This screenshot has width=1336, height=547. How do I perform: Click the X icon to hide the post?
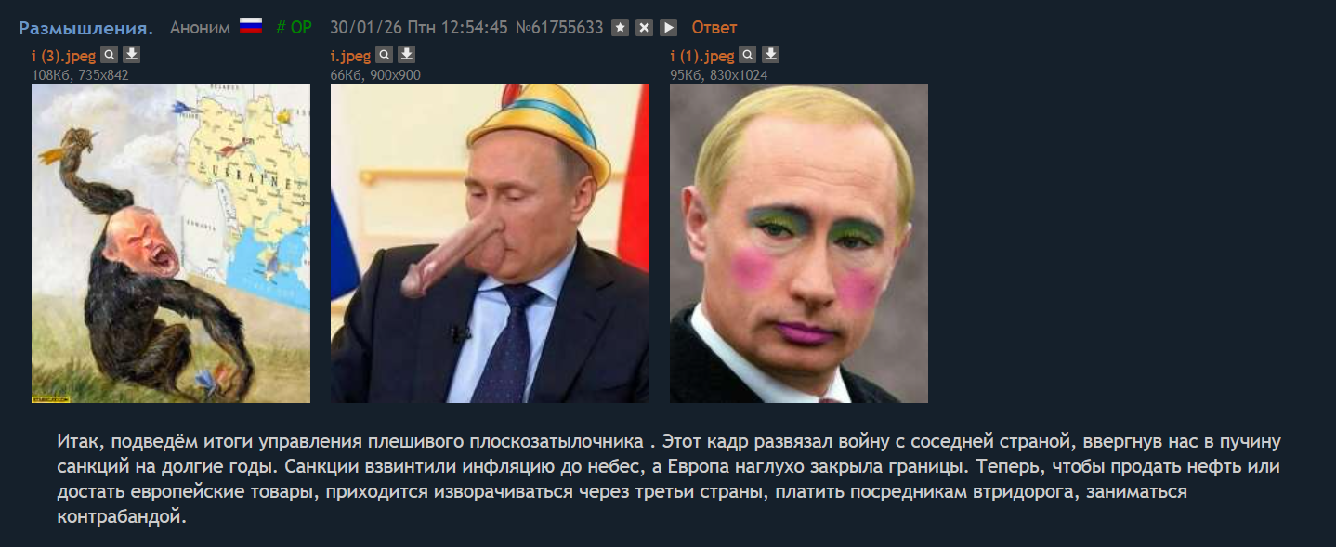click(x=645, y=28)
